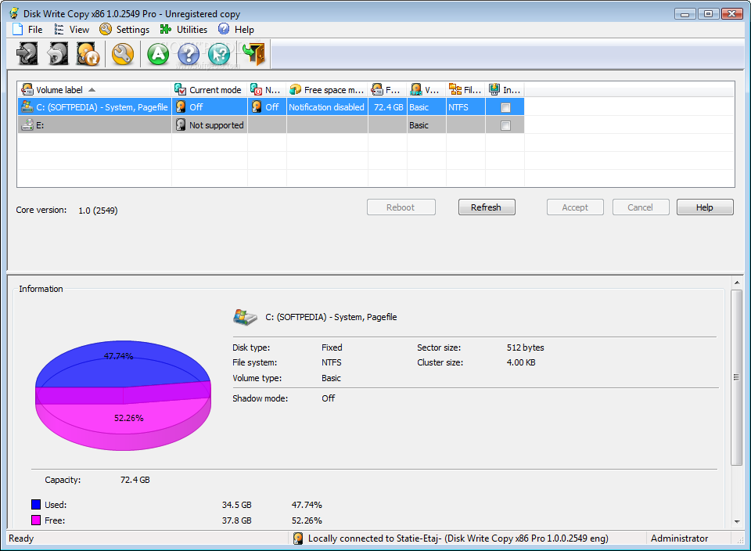Click the 'Core version:' label
The height and width of the screenshot is (551, 751).
[x=41, y=210]
